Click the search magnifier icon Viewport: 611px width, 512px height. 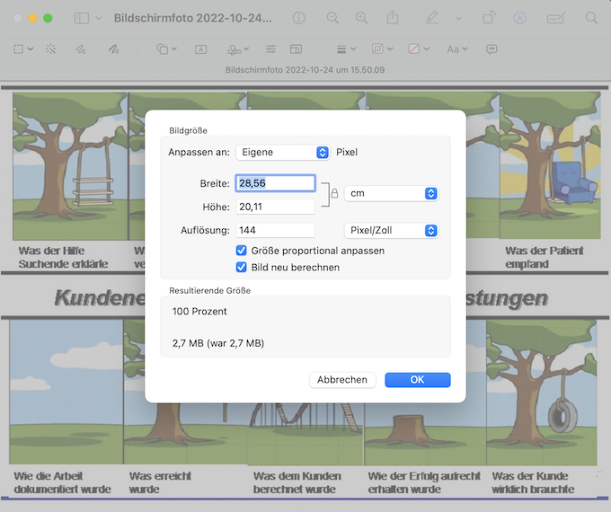[591, 18]
